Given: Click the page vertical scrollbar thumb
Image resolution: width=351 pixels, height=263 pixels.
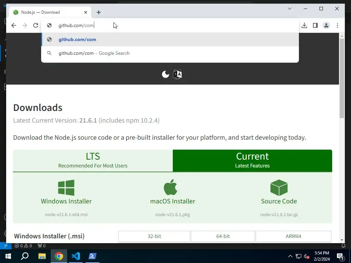Looking at the screenshot, I should [342, 78].
